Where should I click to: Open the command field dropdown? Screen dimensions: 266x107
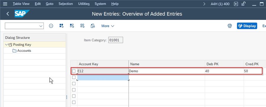coord(41,26)
